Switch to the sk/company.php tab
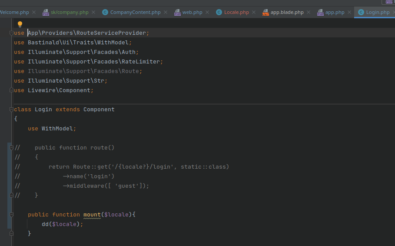The width and height of the screenshot is (395, 246). pyautogui.click(x=70, y=12)
